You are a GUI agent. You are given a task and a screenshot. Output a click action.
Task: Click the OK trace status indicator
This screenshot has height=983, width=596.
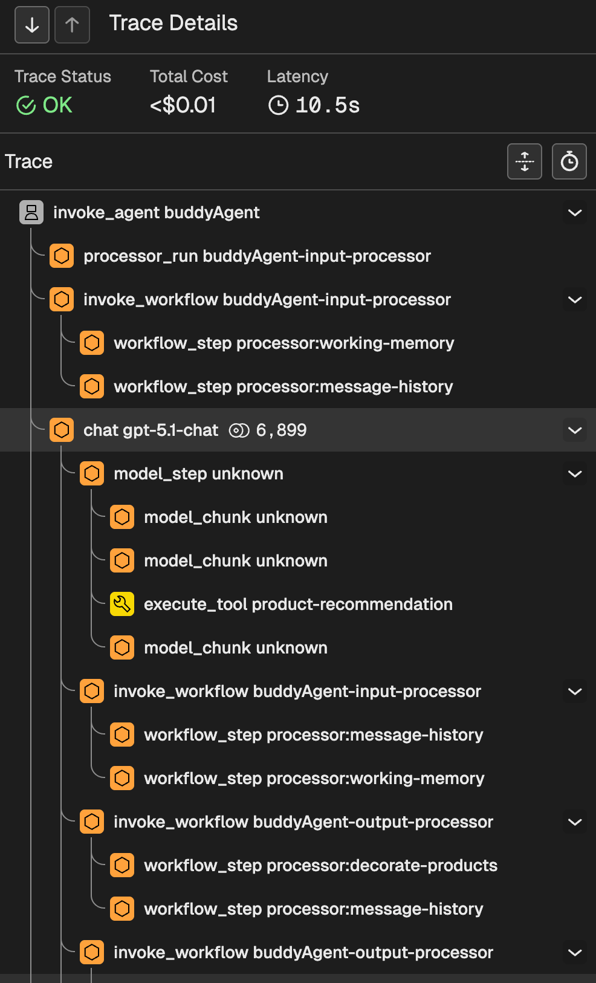[45, 105]
